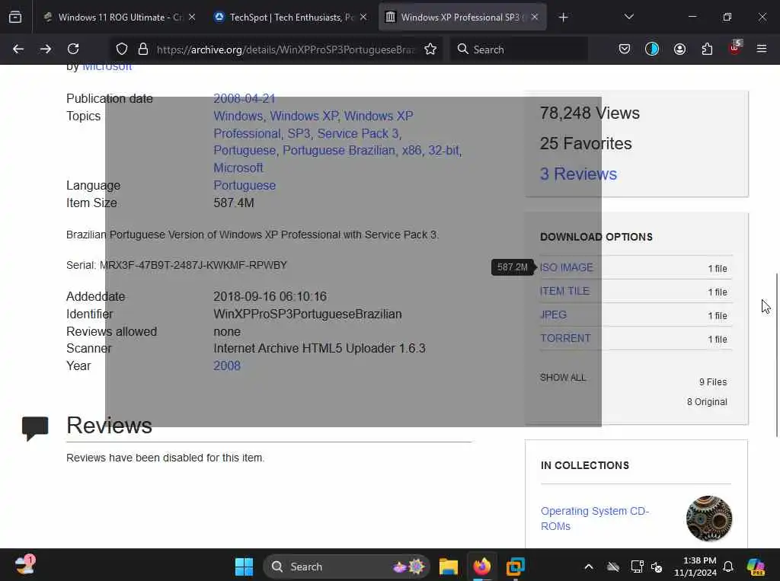Click the 25 Favorites stat

586,143
